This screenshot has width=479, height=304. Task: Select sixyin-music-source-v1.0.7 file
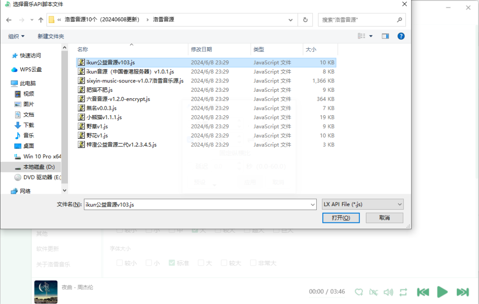coord(206,81)
